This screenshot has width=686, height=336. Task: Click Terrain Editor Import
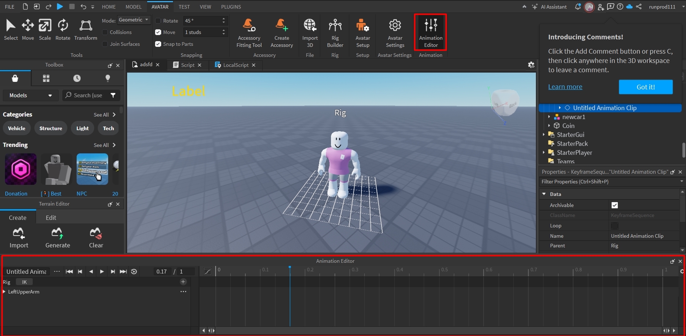(19, 238)
